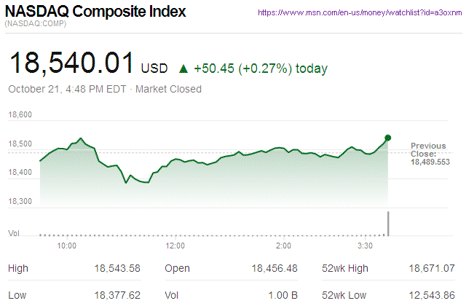Click the 18,600 price axis label
The height and width of the screenshot is (306, 466).
(20, 115)
